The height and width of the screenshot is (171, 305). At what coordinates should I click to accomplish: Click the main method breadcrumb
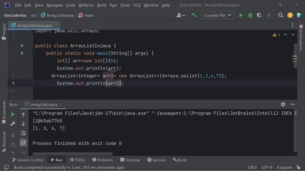pos(86,16)
